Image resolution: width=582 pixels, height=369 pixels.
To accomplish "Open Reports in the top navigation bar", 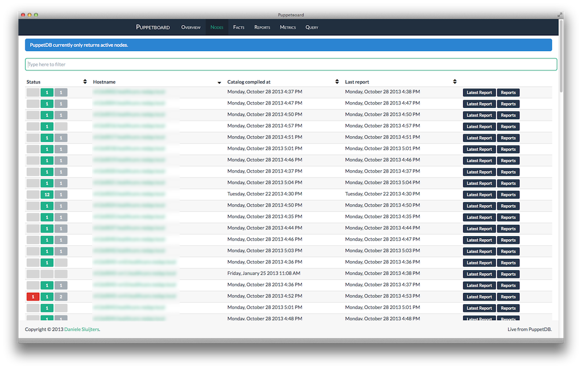I will pyautogui.click(x=262, y=27).
